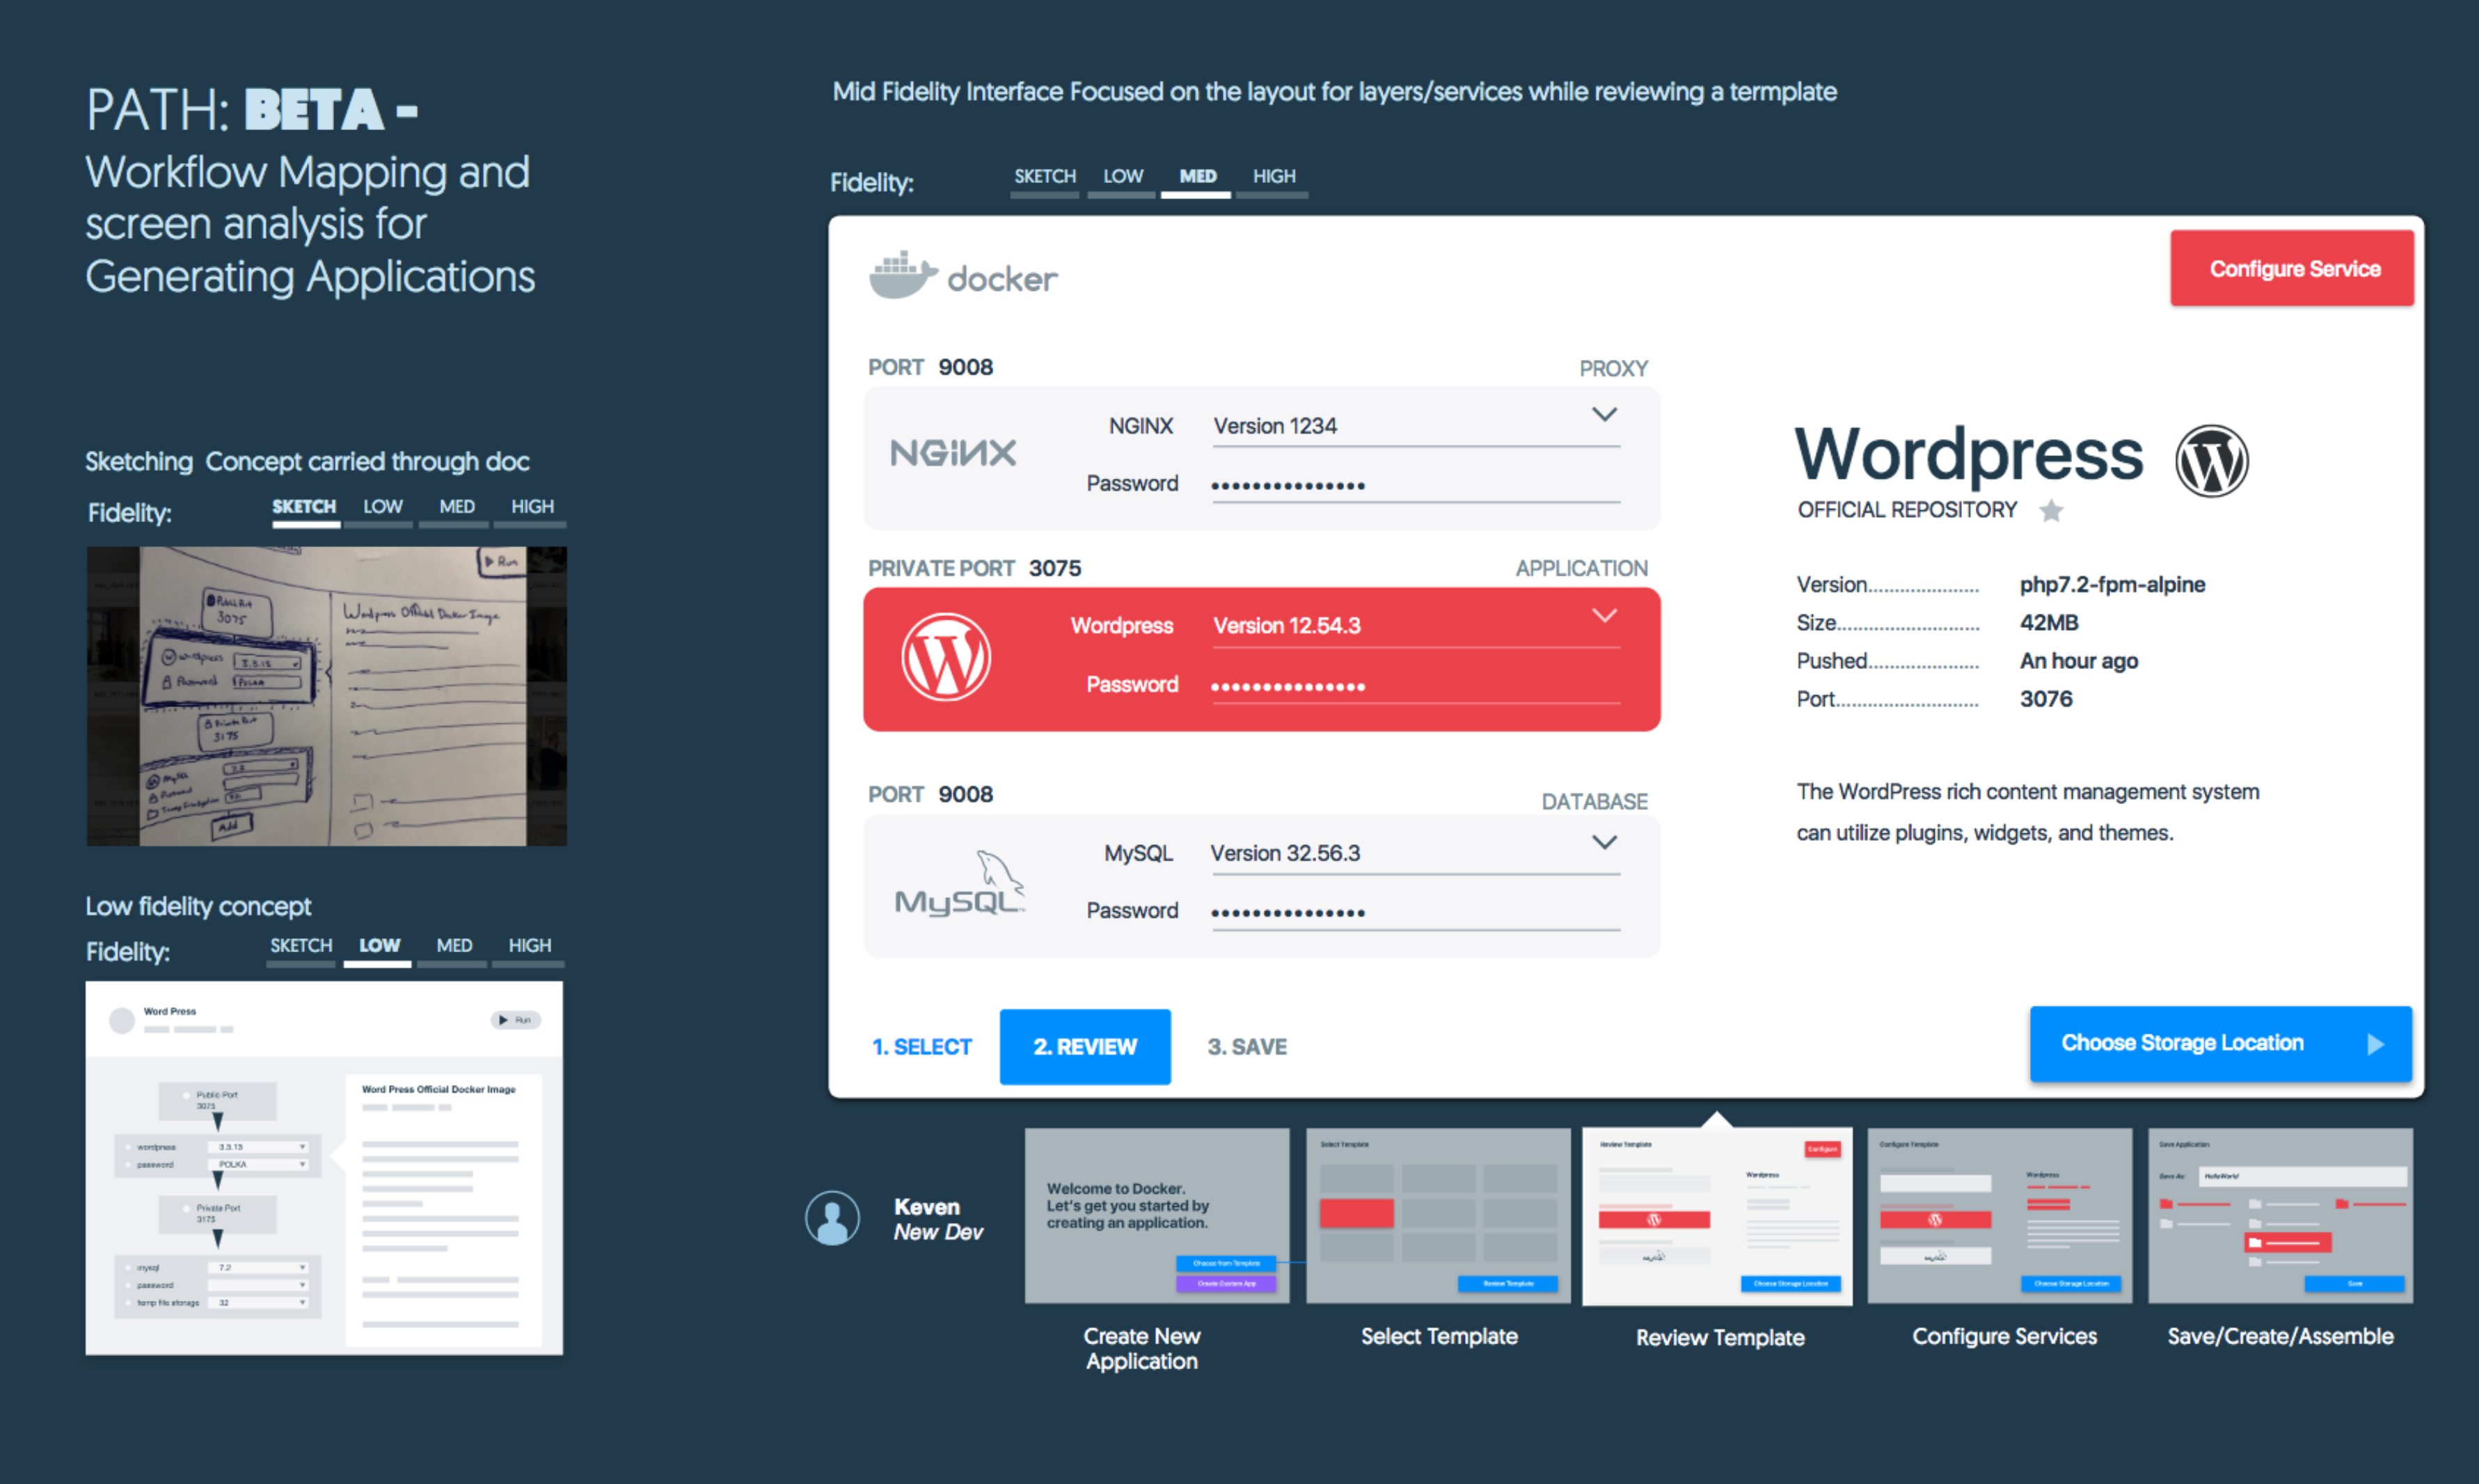
Task: Click 'php7.2-fpm-alpine' version value
Action: [2112, 585]
